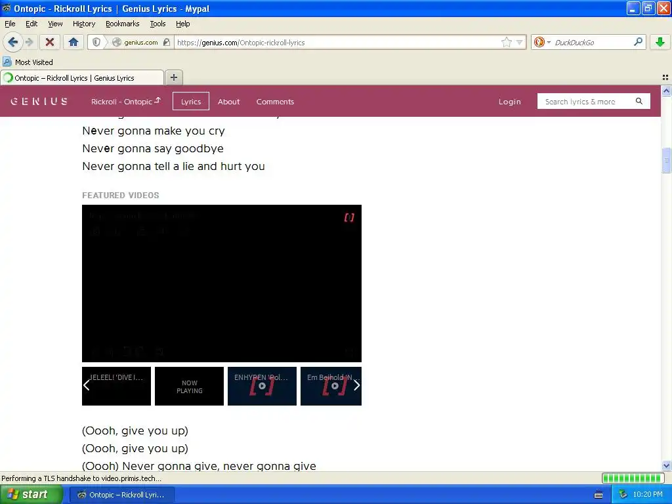
Task: Switch to the About section
Action: pyautogui.click(x=228, y=102)
